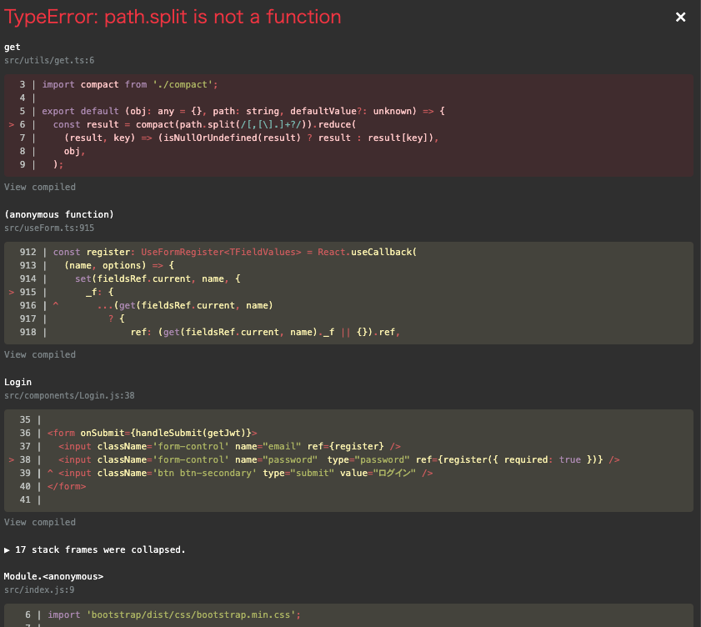Expand the 17 collapsed stack frames

[x=94, y=549]
